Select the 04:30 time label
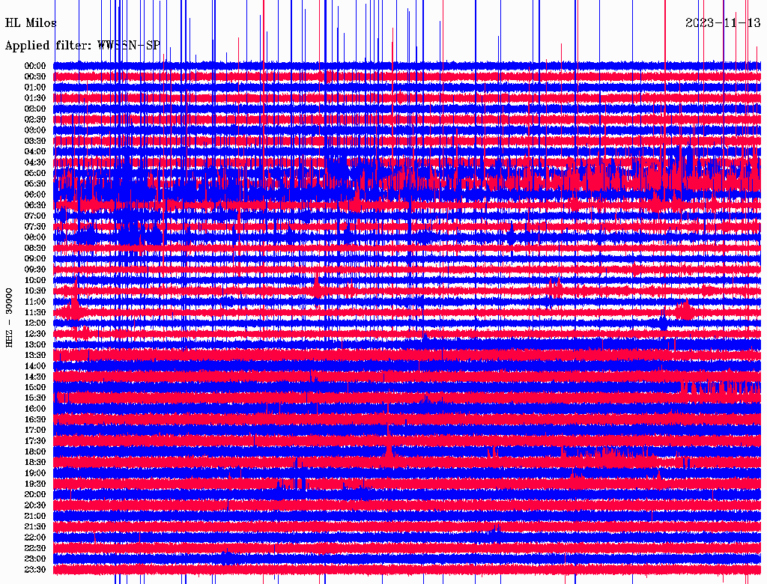Image resolution: width=767 pixels, height=584 pixels. click(x=35, y=162)
